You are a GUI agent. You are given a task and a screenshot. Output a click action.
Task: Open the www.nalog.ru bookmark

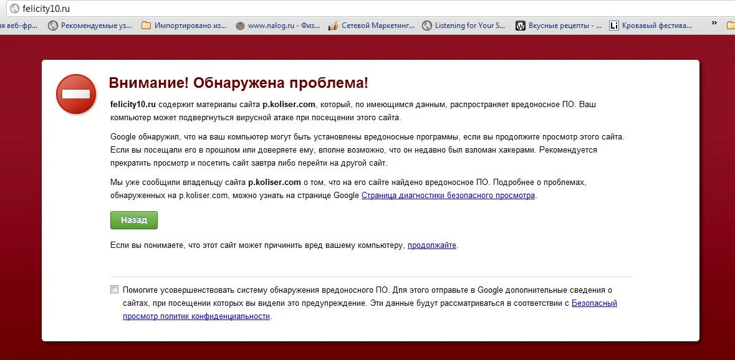pos(279,26)
